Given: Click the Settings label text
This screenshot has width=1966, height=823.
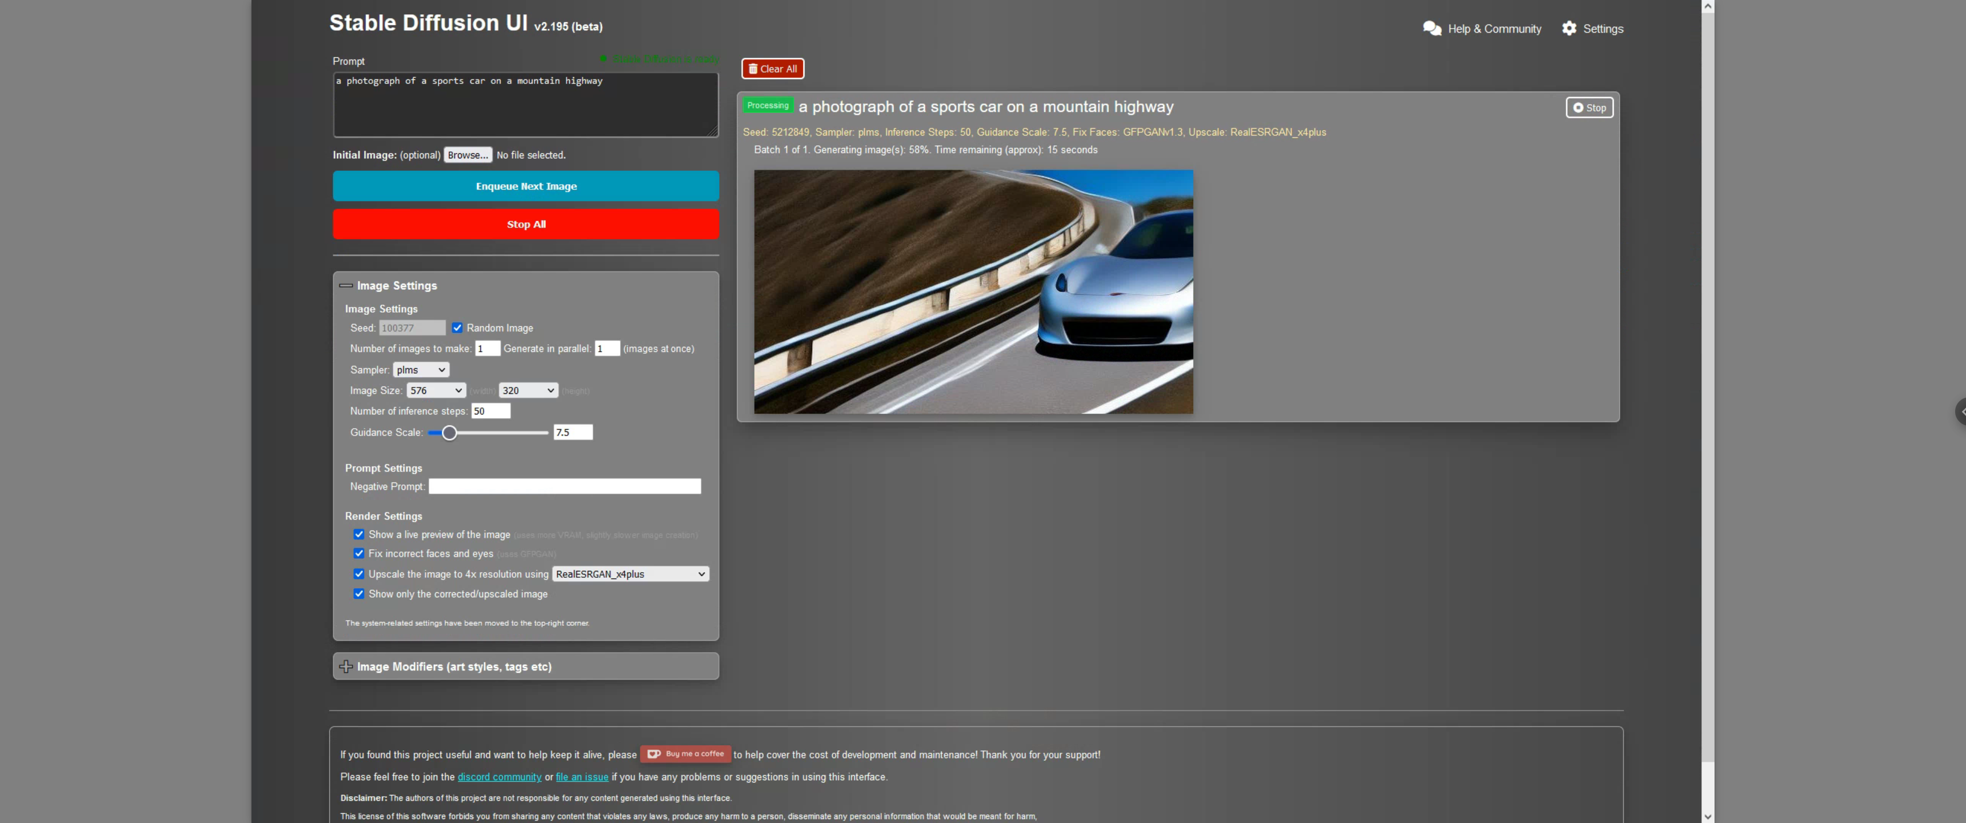Looking at the screenshot, I should coord(1603,29).
